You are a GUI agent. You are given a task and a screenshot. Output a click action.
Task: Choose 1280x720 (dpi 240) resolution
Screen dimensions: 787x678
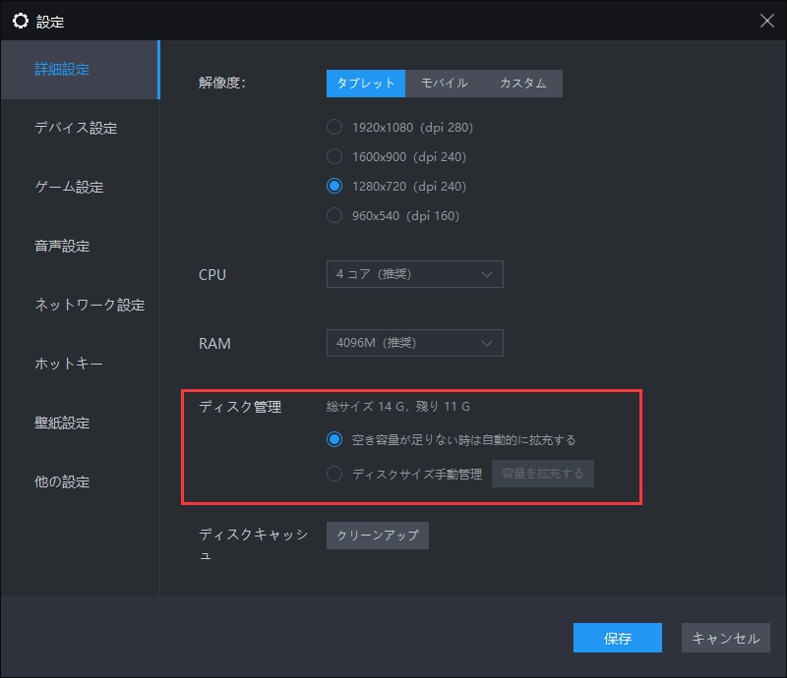[334, 186]
